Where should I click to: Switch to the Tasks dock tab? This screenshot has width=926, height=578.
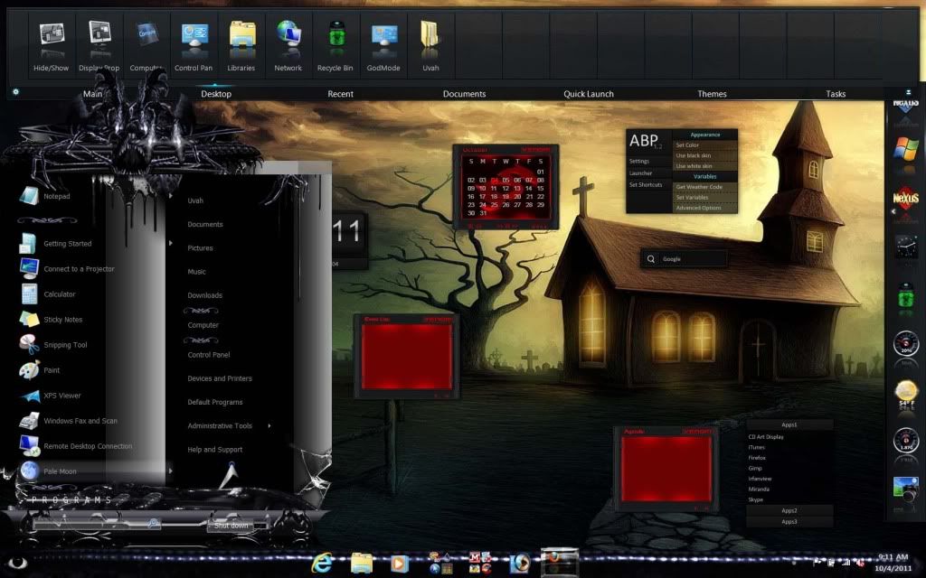pos(836,94)
